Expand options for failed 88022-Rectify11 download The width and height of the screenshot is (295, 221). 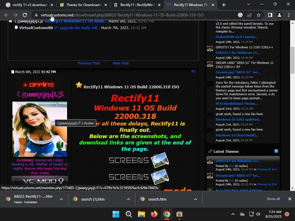click(61, 199)
